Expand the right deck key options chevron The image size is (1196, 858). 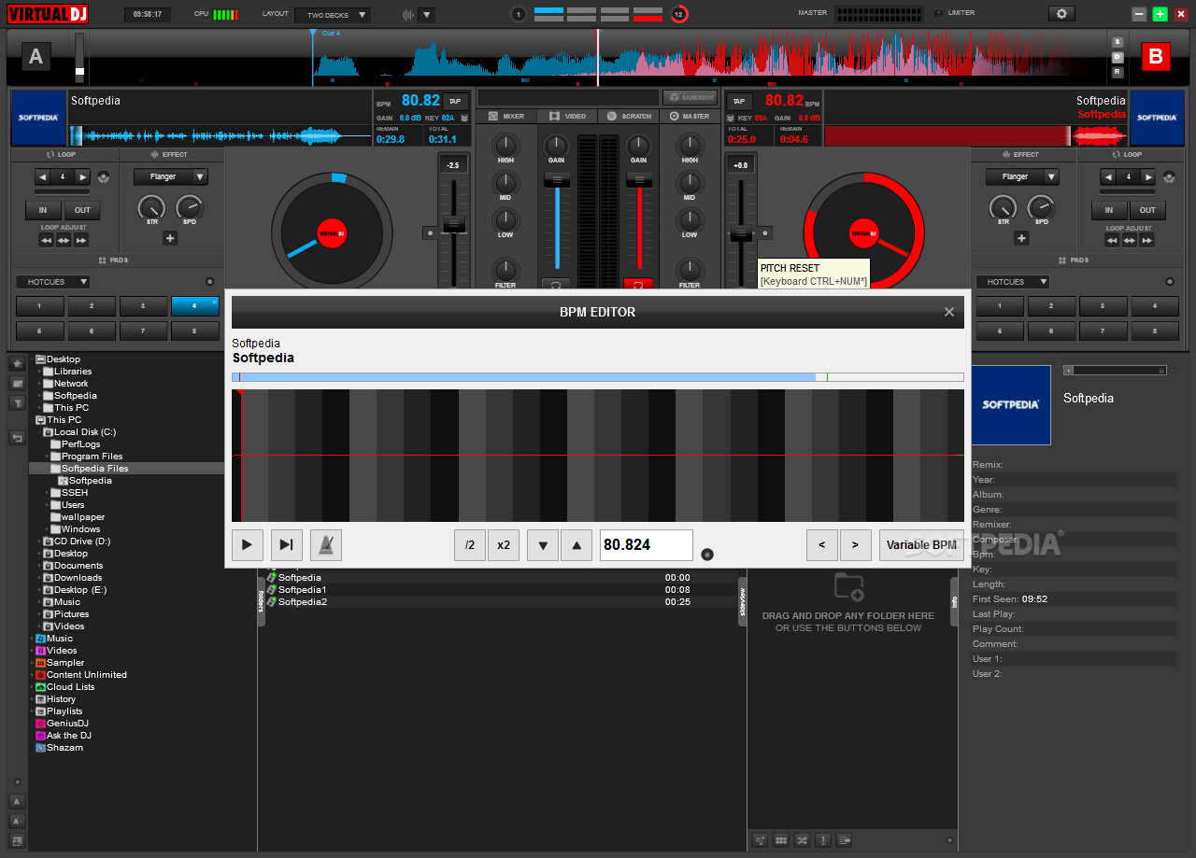(x=730, y=119)
